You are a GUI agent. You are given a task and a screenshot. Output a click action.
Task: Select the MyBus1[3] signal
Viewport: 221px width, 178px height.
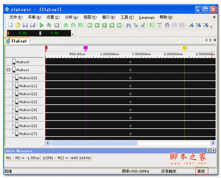(24, 102)
